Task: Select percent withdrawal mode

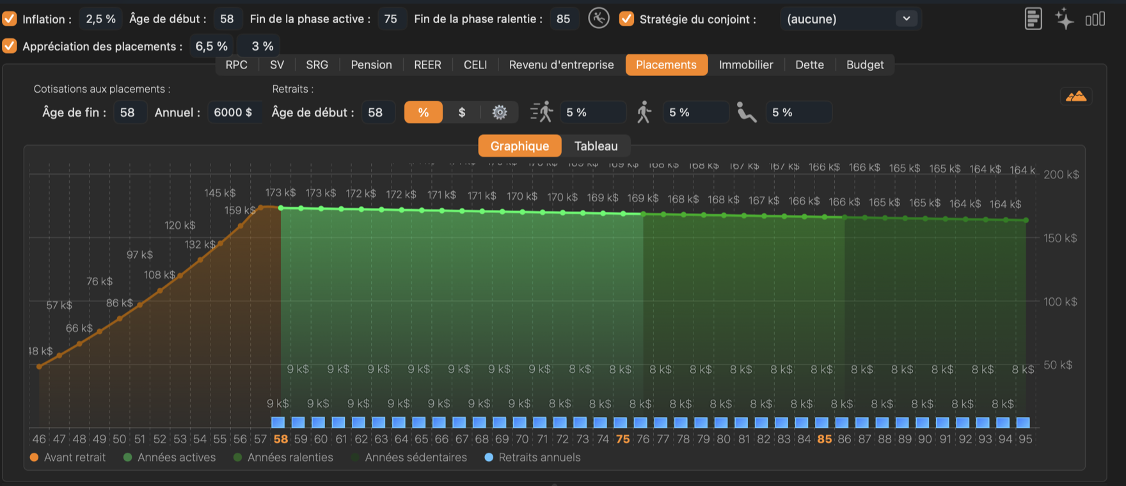Action: [x=424, y=113]
